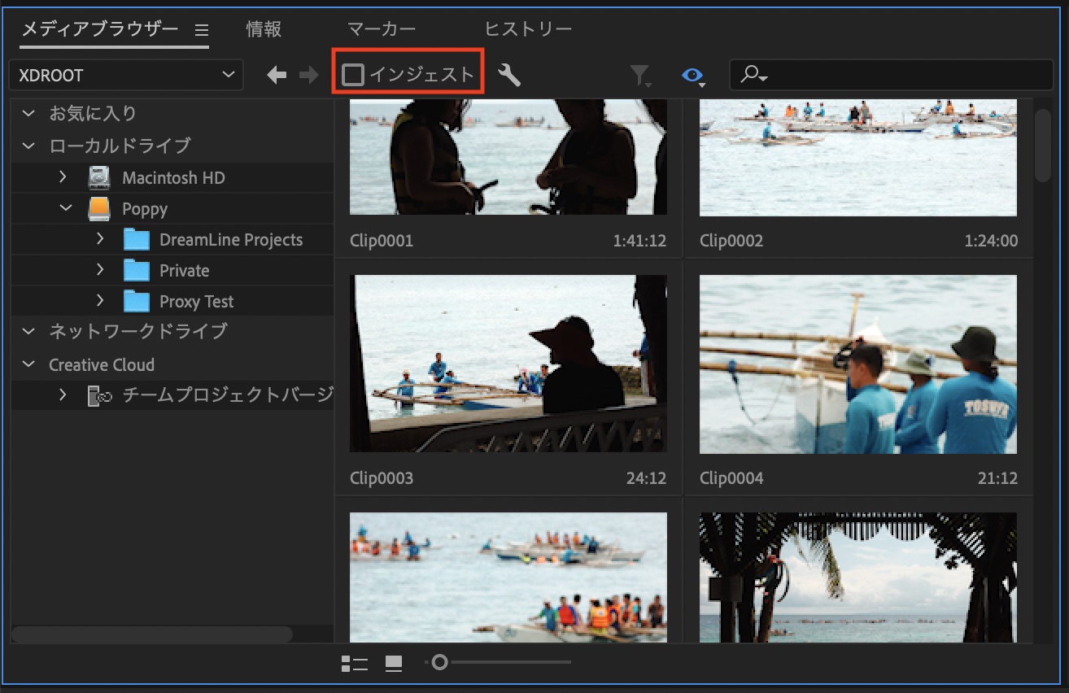This screenshot has height=693, width=1069.
Task: Open the directory viewers eye menu
Action: [693, 76]
